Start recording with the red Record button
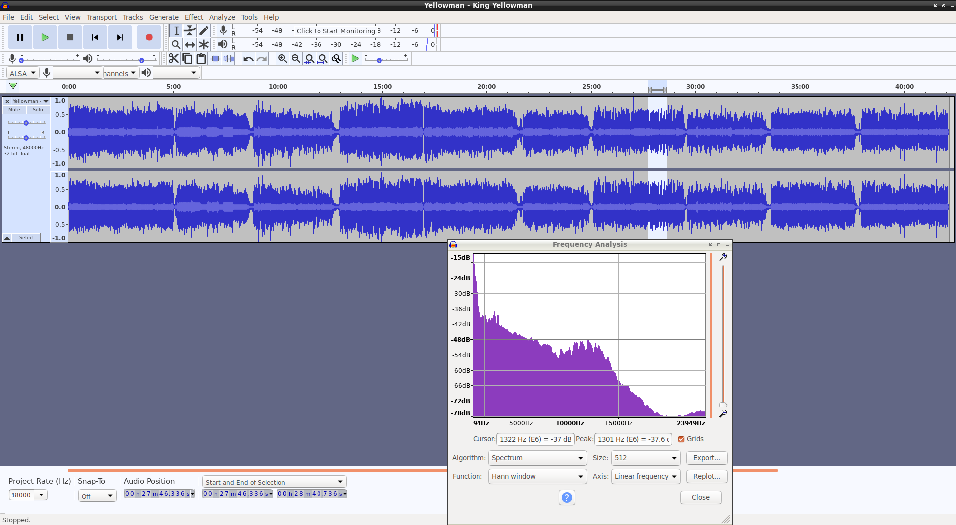956x525 pixels. tap(149, 37)
